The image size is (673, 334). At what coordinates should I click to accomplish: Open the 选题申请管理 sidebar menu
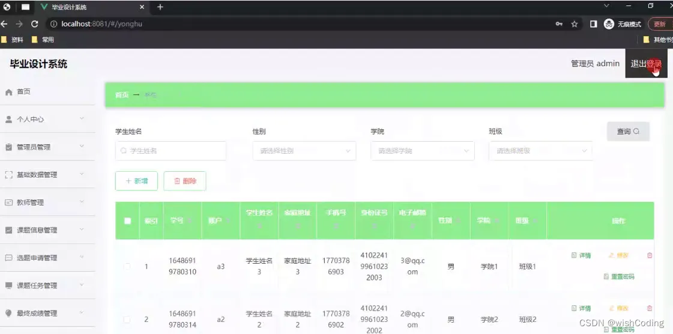pyautogui.click(x=47, y=258)
